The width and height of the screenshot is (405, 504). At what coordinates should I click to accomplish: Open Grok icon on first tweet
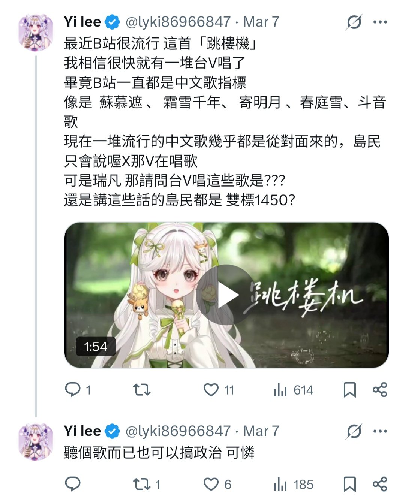click(354, 22)
